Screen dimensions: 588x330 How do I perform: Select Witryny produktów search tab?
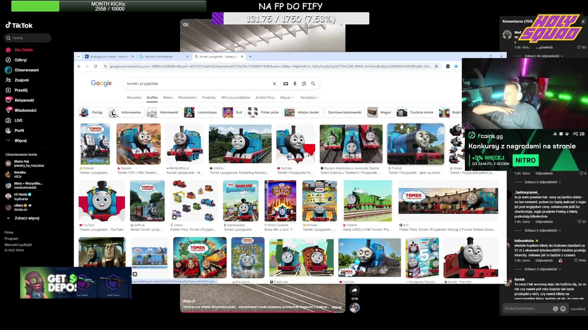point(236,98)
